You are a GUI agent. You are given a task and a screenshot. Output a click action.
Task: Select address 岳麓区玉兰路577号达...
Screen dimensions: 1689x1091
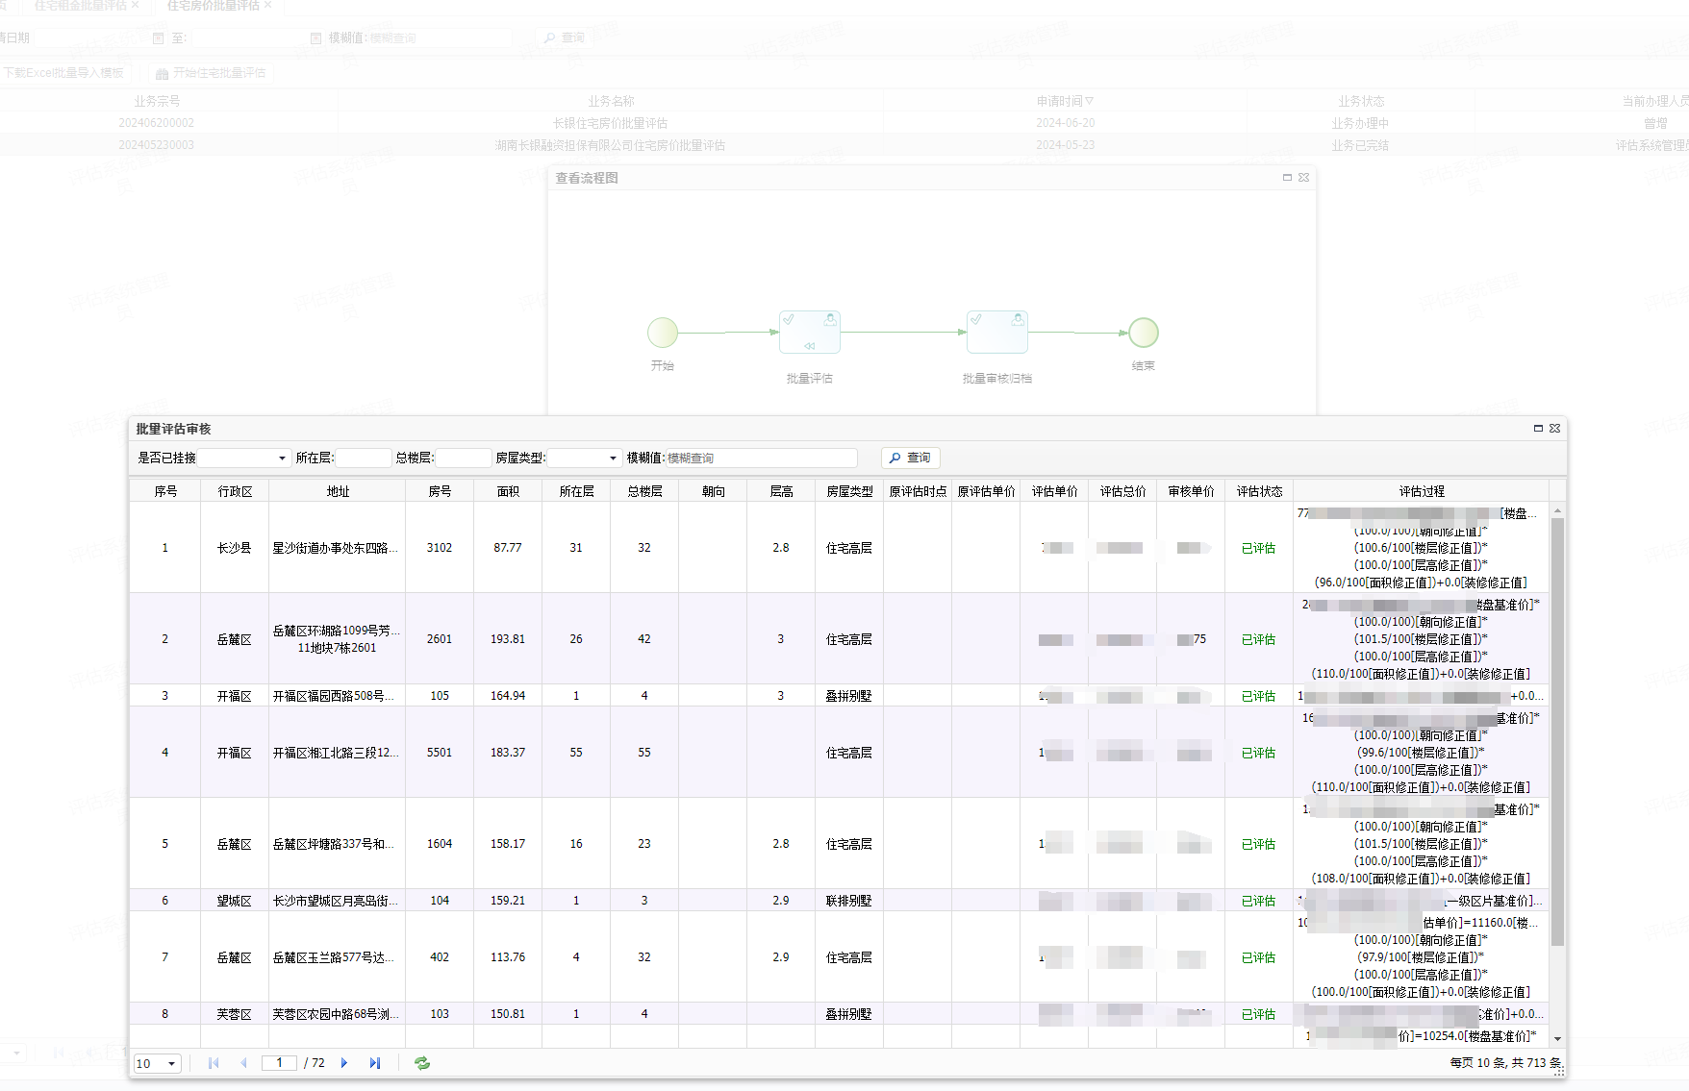(x=334, y=957)
